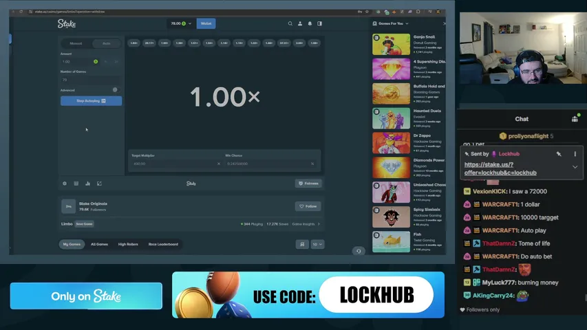Click the 37.31× past result pill
Screen dimensions: 587x330
coord(284,43)
